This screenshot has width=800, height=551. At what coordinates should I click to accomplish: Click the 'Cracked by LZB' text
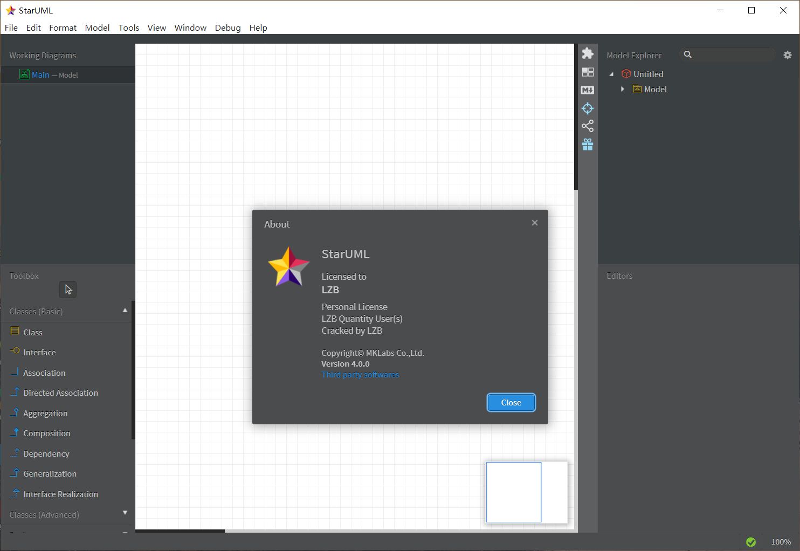coord(352,330)
